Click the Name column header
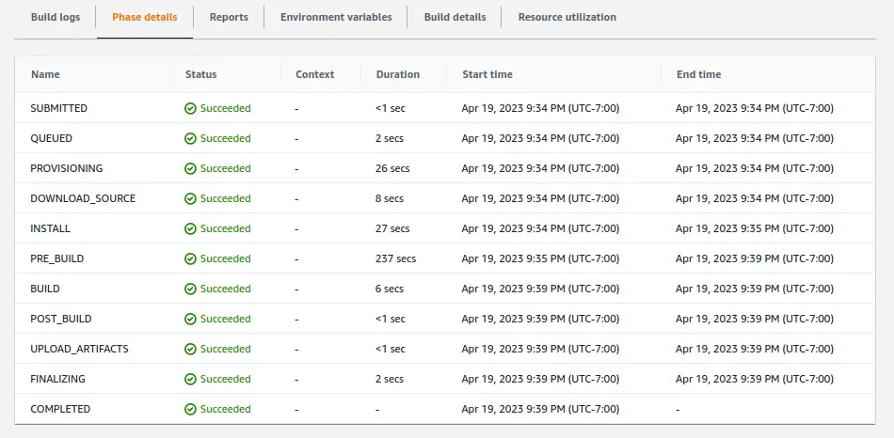 click(x=45, y=74)
